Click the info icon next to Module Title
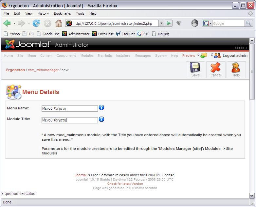The height and width of the screenshot is (207, 256). (101, 119)
